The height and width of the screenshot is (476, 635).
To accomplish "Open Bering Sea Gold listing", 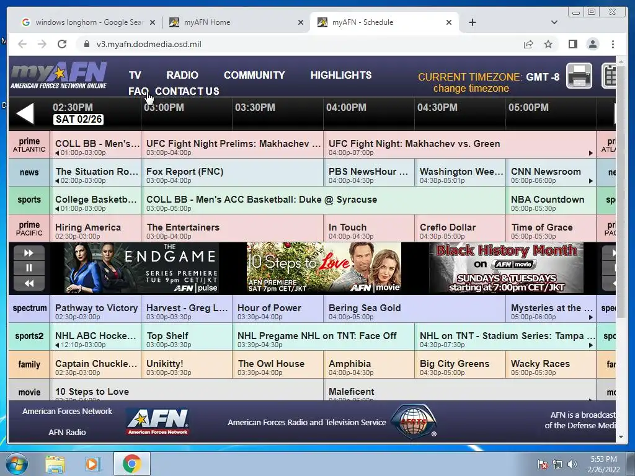I will (415, 309).
